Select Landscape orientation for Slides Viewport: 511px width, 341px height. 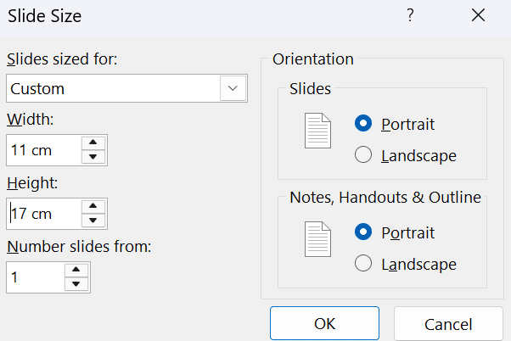coord(364,155)
